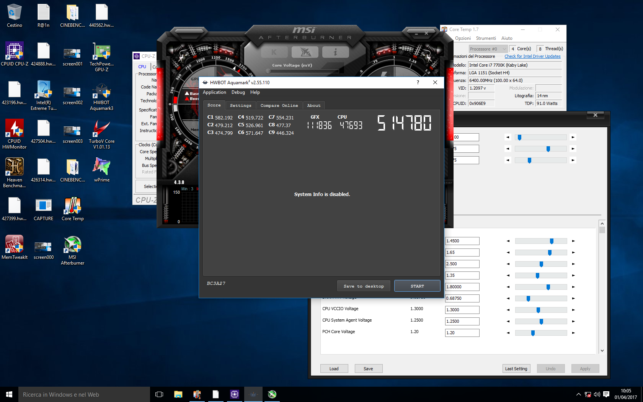The width and height of the screenshot is (643, 402).
Task: Click Afterburner Kombustor center button
Action: pos(305,52)
